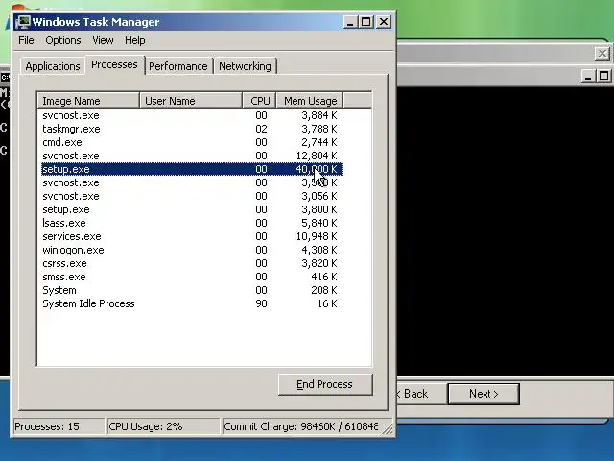
Task: Select the services.exe process
Action: (x=192, y=236)
